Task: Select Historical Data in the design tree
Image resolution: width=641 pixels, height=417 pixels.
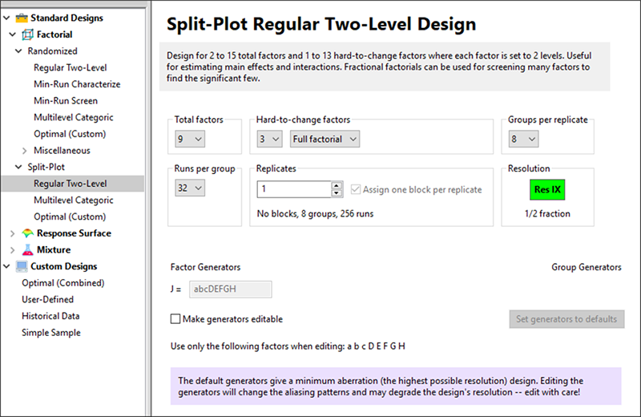Action: (50, 316)
